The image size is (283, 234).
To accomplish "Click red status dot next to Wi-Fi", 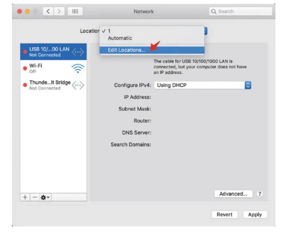I will 25,68.
